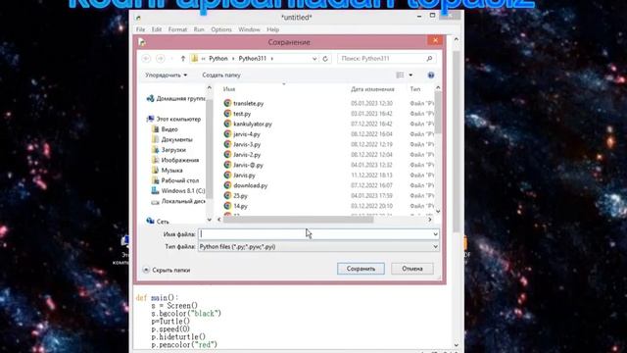Open the IDLE Run menu

199,29
